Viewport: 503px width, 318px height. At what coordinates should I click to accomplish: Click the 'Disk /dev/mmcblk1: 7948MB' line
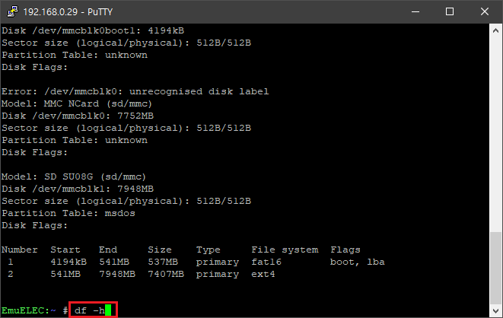78,189
